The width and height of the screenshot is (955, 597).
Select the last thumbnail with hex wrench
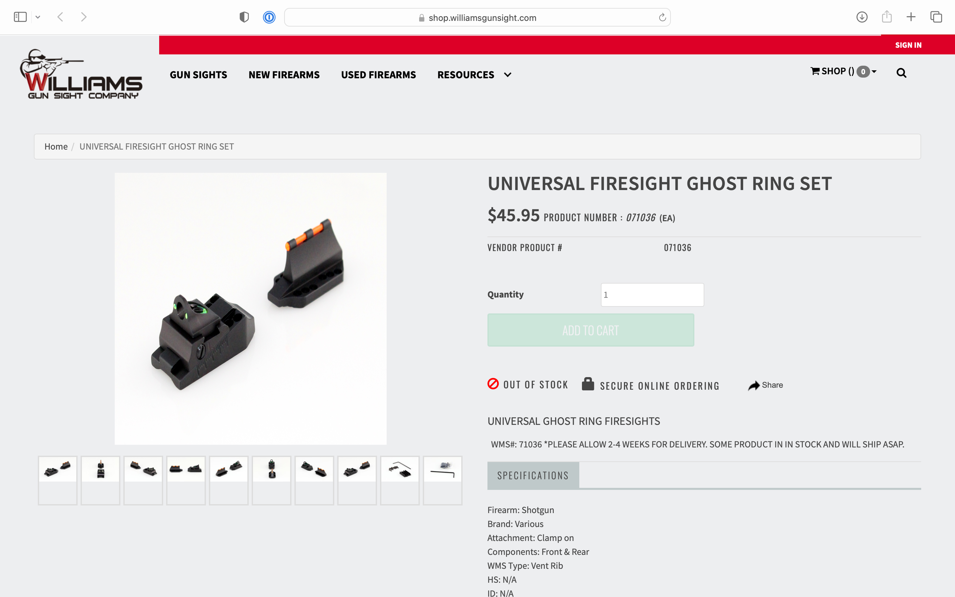pyautogui.click(x=442, y=480)
